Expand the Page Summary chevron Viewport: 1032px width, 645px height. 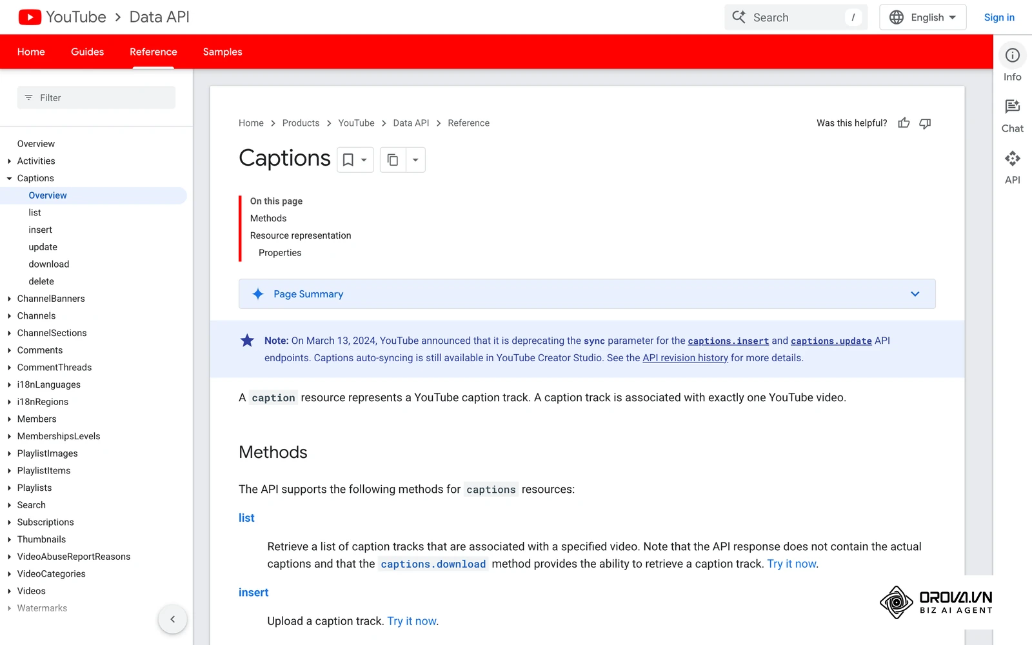[x=915, y=294]
